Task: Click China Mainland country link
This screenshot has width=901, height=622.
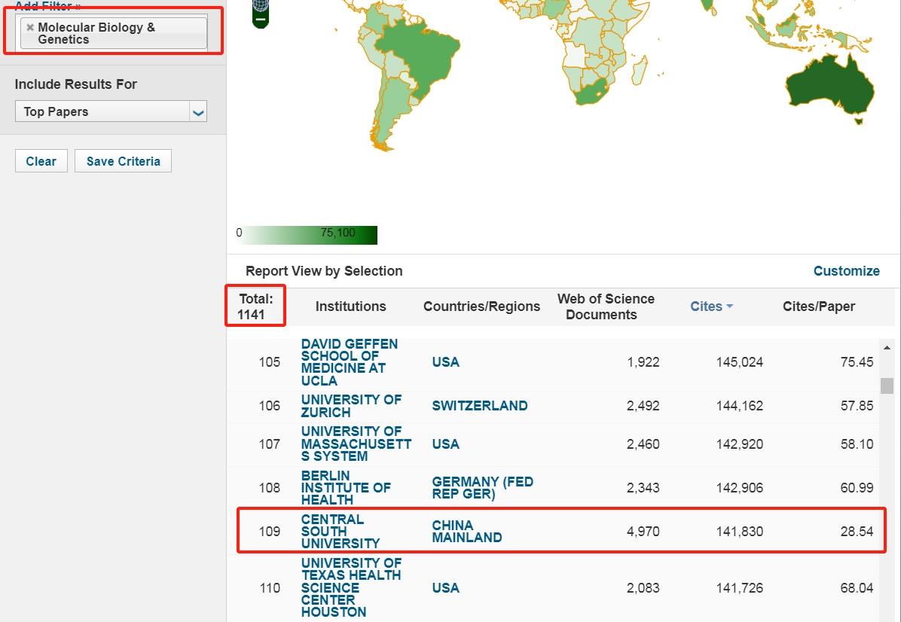Action: [x=466, y=531]
